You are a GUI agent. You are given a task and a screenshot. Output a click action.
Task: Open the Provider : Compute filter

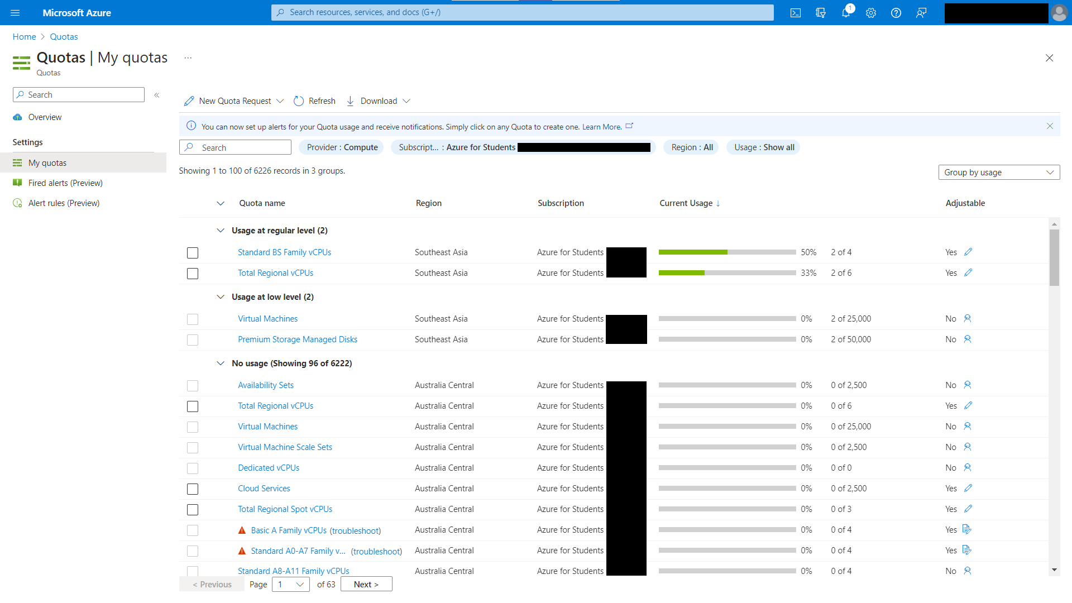(342, 147)
